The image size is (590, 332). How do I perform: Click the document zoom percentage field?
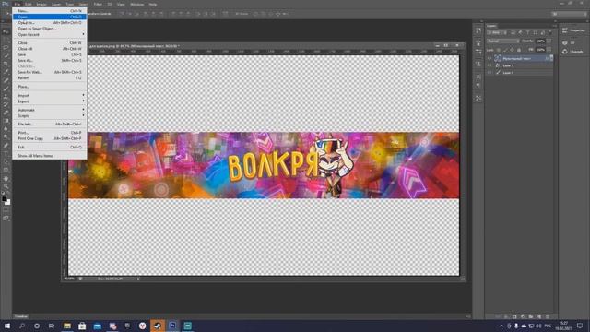click(x=70, y=279)
